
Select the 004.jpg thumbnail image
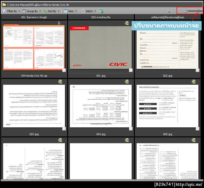point(101,106)
